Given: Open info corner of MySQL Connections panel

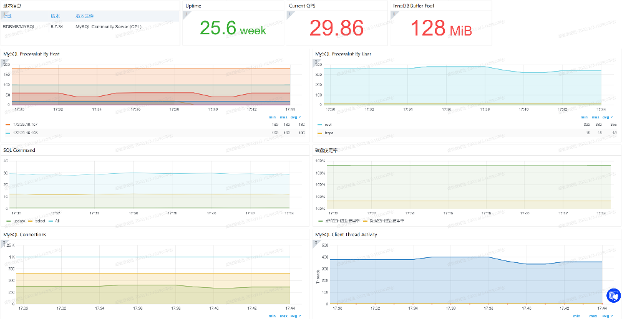Looking at the screenshot, I should 4,244.
